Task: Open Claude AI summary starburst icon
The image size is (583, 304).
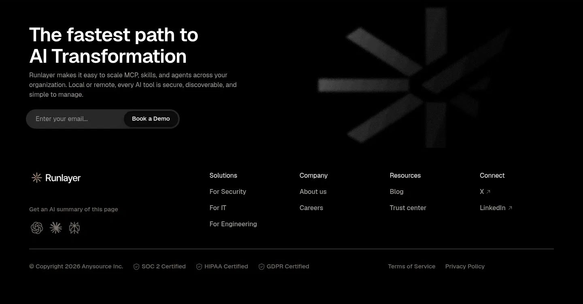Action: [x=56, y=228]
